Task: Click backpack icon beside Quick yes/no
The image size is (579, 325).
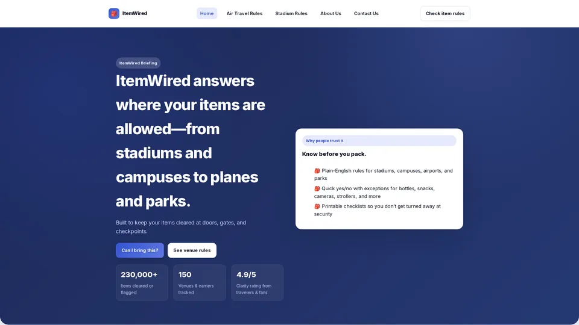Action: click(317, 188)
